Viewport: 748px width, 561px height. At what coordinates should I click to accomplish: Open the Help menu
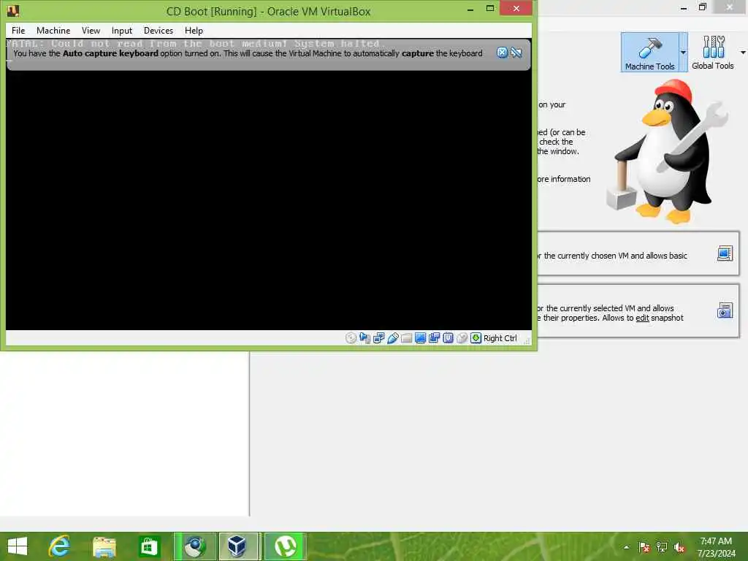coord(194,31)
